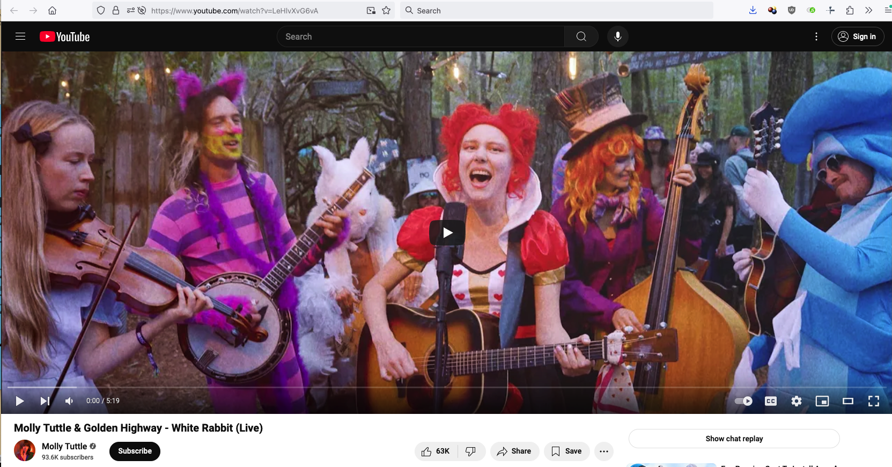Sign in to YouTube

pyautogui.click(x=857, y=36)
